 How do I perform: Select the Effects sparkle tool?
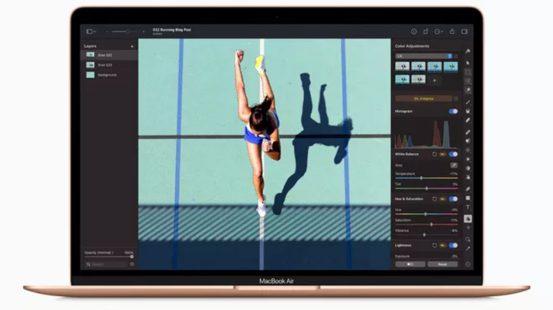coord(468,228)
